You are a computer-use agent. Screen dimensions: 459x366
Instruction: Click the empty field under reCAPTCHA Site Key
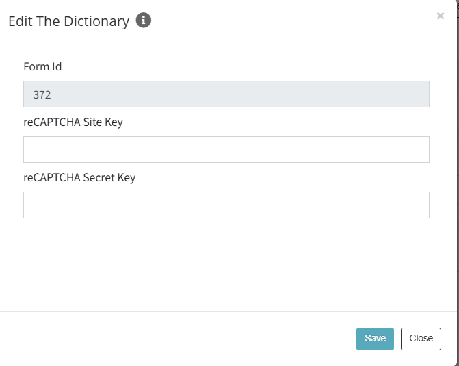tap(226, 149)
